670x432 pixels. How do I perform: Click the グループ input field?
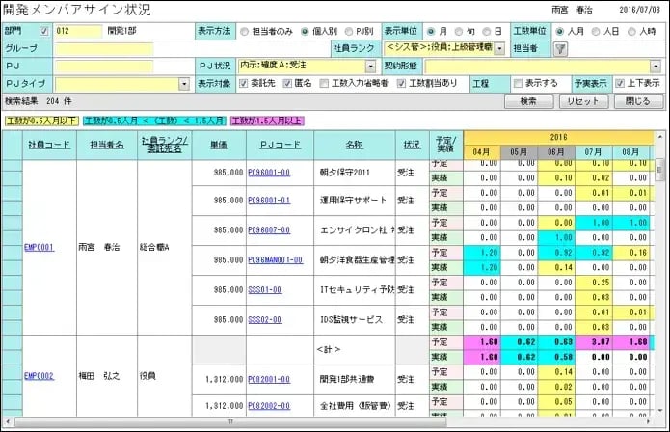click(x=123, y=47)
